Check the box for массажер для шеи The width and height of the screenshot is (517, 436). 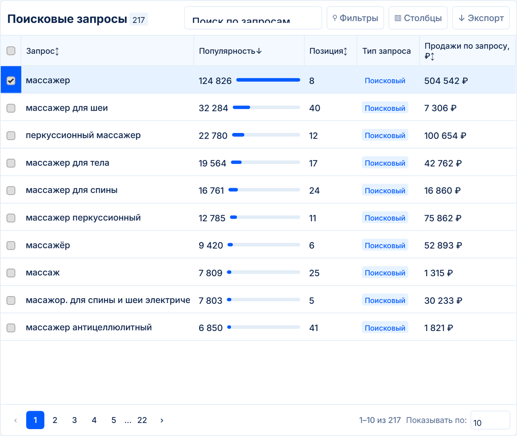point(11,108)
